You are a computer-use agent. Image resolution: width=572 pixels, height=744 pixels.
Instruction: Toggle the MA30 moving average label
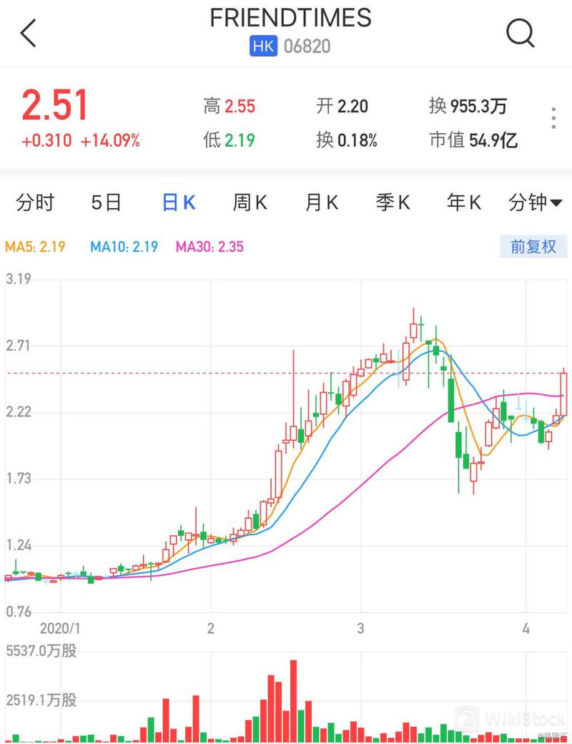pyautogui.click(x=209, y=248)
